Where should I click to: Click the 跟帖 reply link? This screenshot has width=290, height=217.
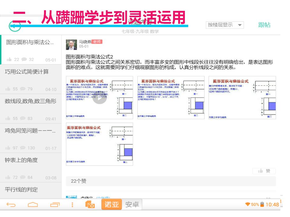point(264,25)
